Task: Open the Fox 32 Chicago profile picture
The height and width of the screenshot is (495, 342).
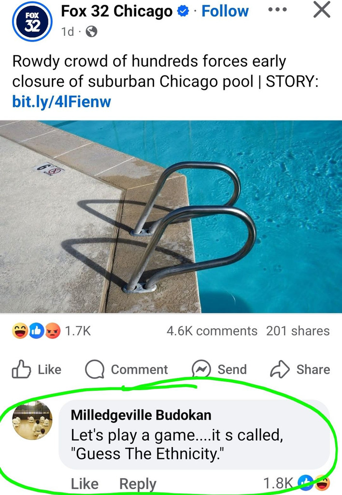Action: [32, 21]
